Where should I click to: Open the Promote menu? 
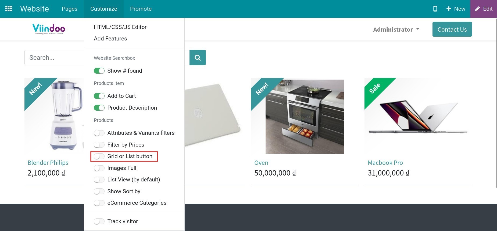tap(141, 9)
